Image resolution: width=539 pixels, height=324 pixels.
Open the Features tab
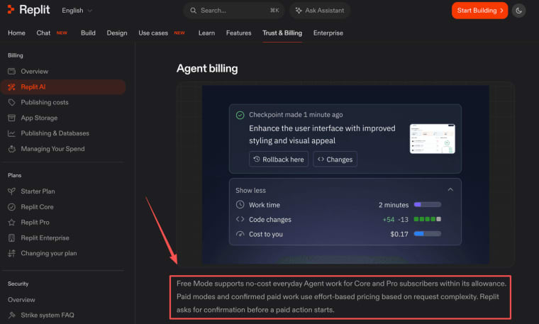(238, 33)
